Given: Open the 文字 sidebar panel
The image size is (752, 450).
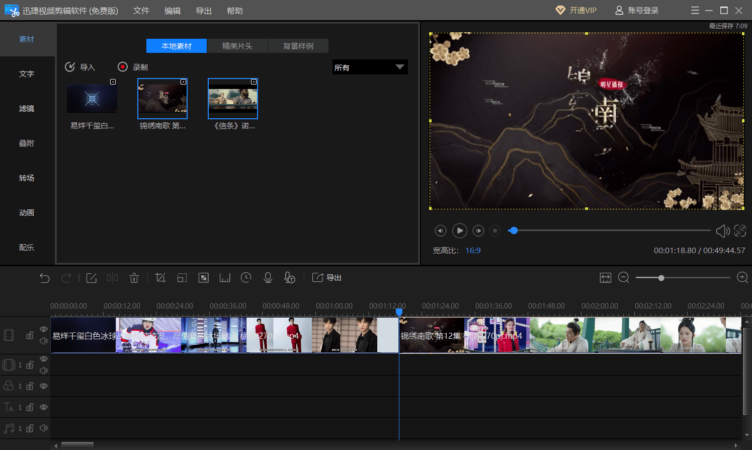Looking at the screenshot, I should [27, 74].
